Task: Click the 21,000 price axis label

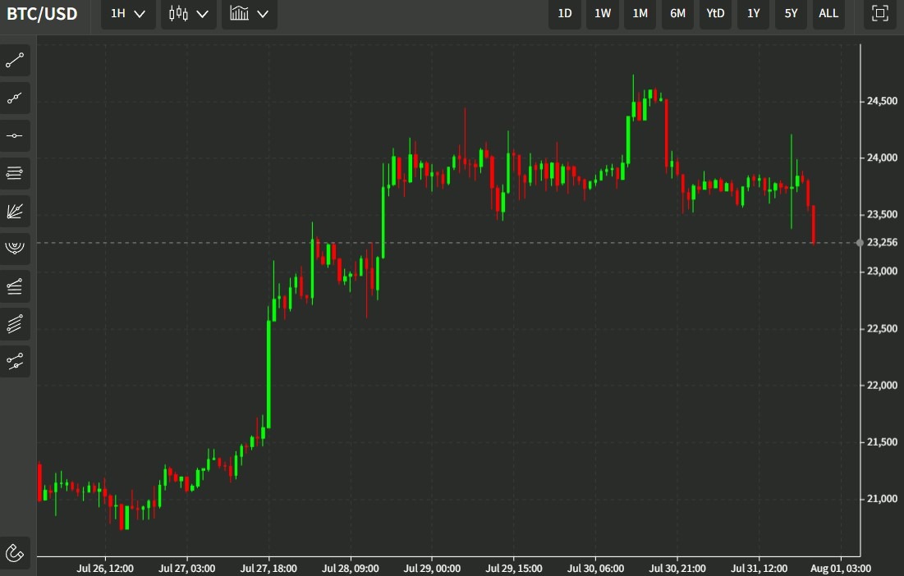Action: [882, 499]
